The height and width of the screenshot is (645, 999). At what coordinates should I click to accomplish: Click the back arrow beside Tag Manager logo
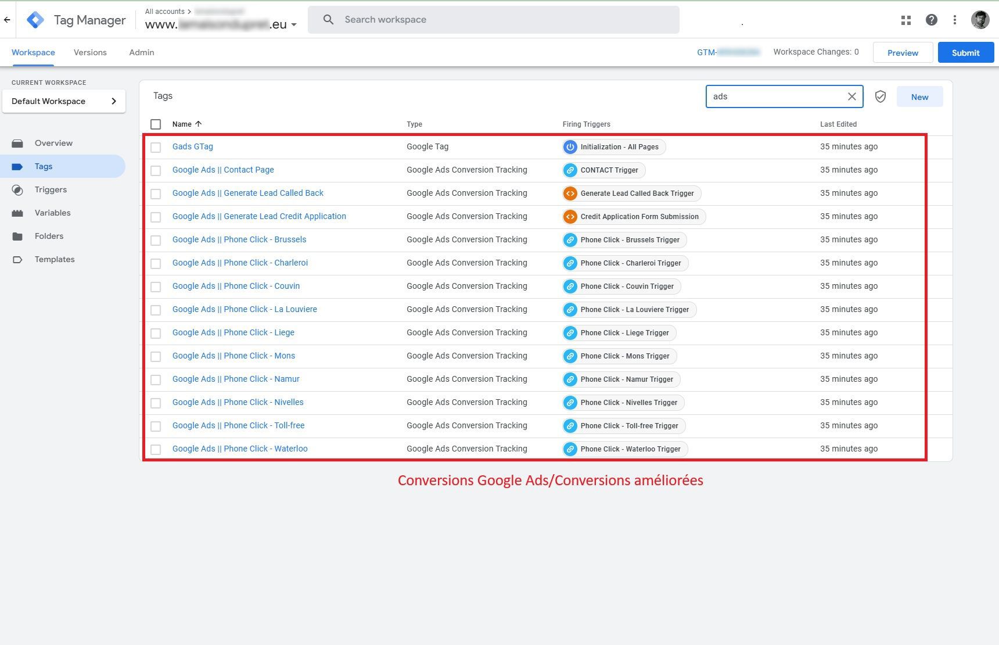point(7,20)
